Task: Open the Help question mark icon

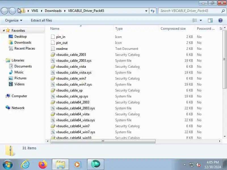Action: (x=220, y=20)
